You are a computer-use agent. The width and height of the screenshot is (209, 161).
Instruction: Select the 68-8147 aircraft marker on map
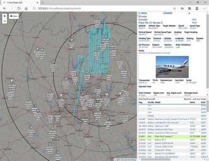pyautogui.click(x=31, y=126)
